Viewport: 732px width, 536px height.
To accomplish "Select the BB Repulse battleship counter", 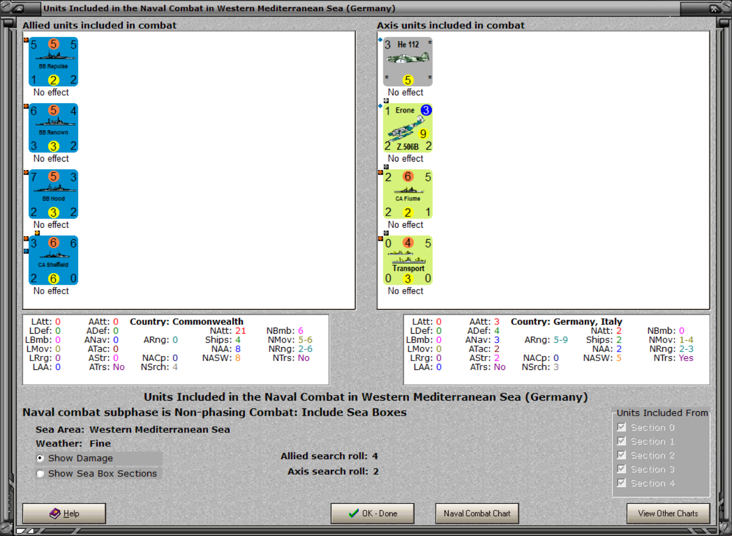I will coord(54,62).
